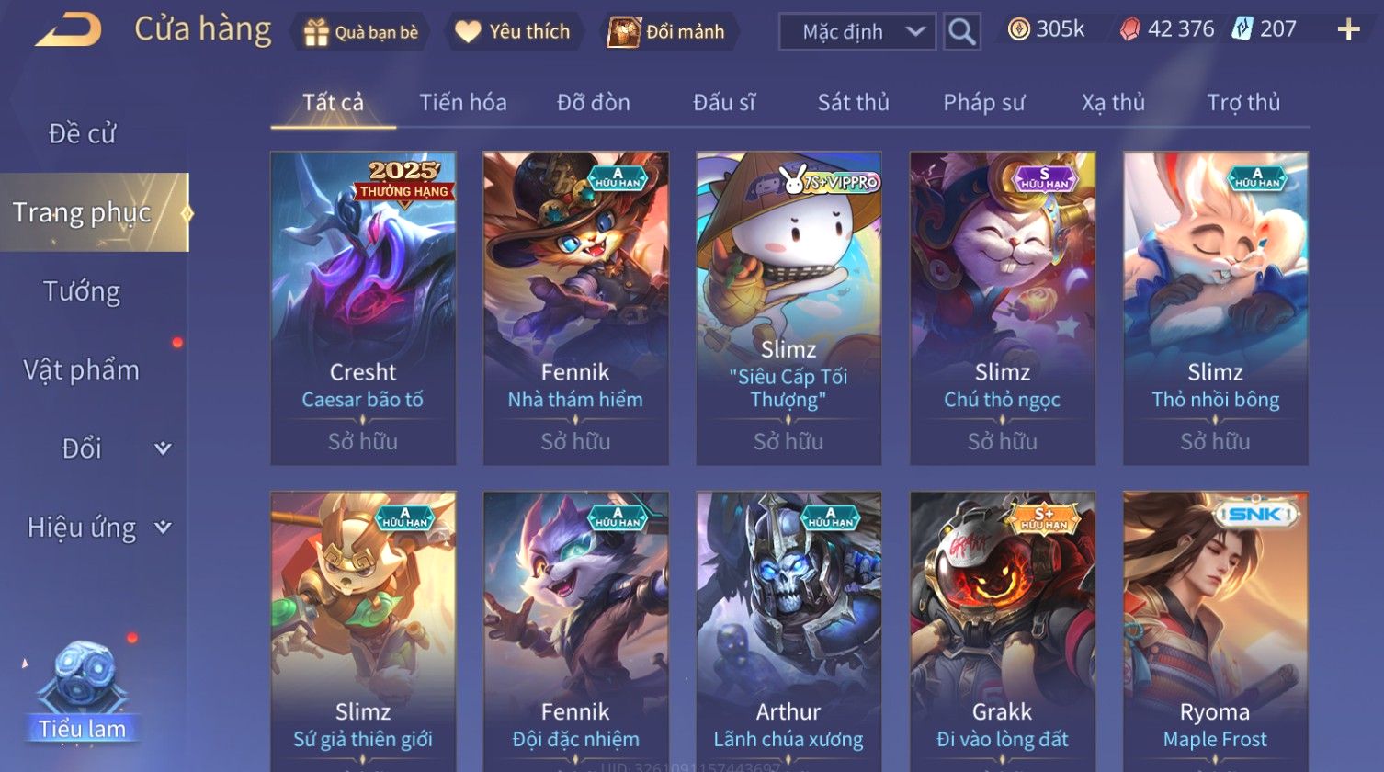Click the blue voucher icon showing 207
The width and height of the screenshot is (1384, 772).
pyautogui.click(x=1242, y=30)
